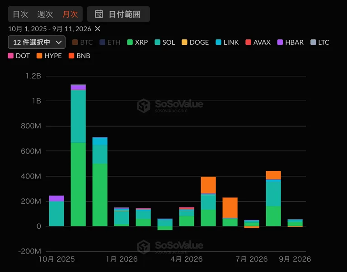Click the 9月 2026 x-axis label

pyautogui.click(x=295, y=259)
